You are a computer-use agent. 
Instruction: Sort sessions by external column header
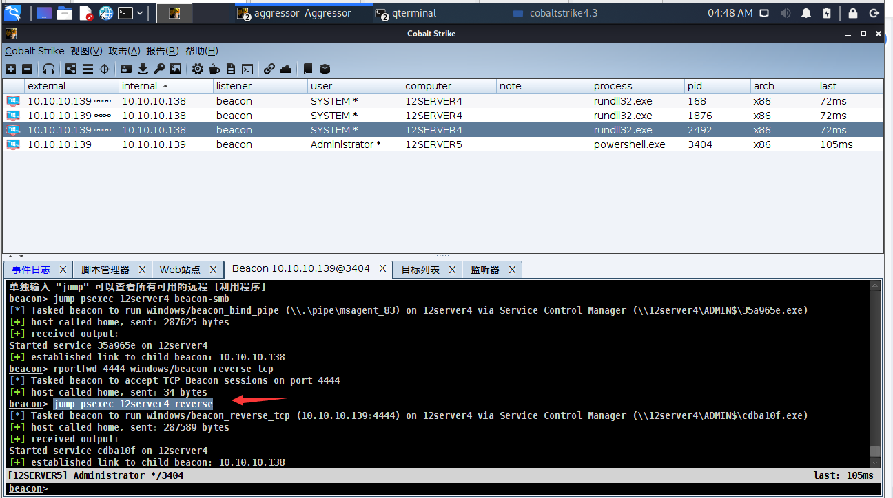click(x=71, y=86)
